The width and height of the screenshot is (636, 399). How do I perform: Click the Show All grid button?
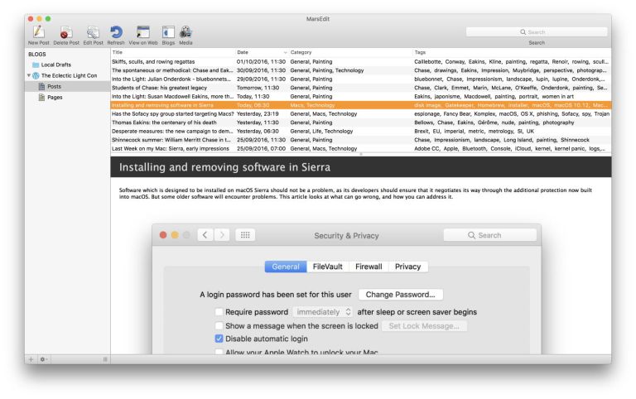pyautogui.click(x=245, y=235)
